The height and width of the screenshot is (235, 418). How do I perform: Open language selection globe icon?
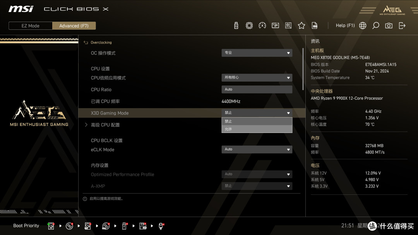(363, 26)
